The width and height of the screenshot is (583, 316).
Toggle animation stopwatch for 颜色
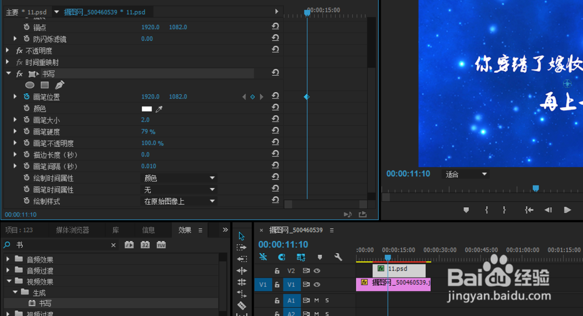(26, 108)
